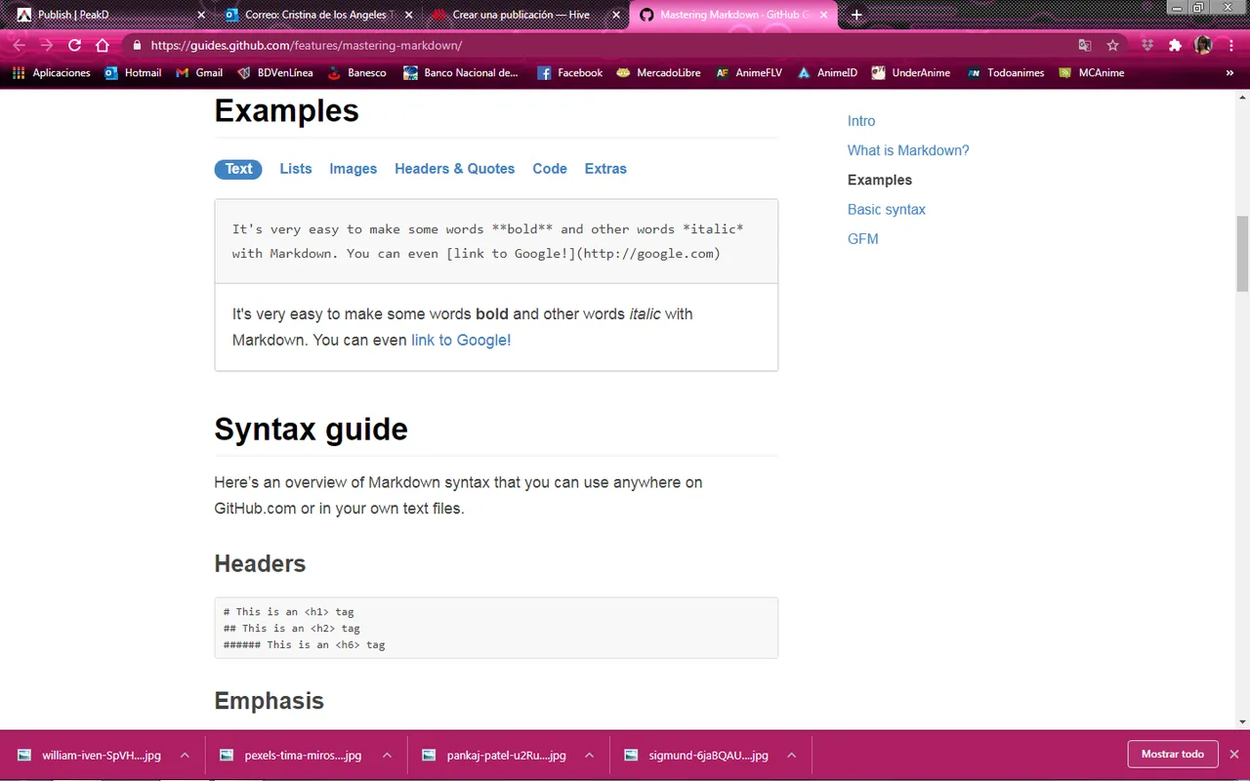1250x781 pixels.
Task: Select the Headers & Quotes examples tab
Action: tap(454, 169)
